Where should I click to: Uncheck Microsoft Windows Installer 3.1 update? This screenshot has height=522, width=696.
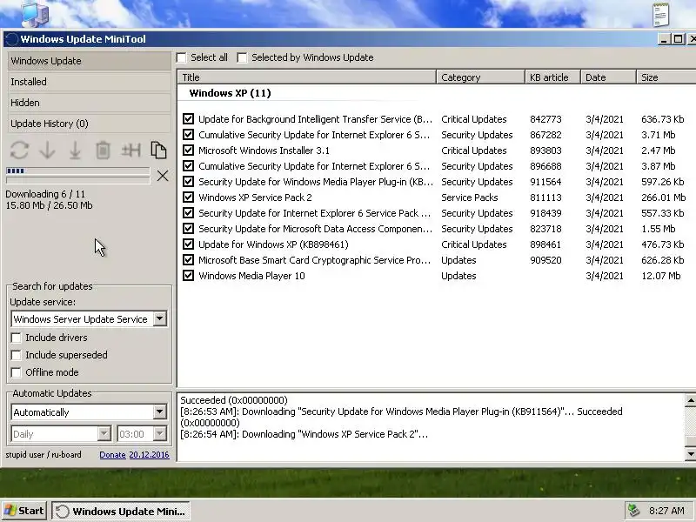188,150
